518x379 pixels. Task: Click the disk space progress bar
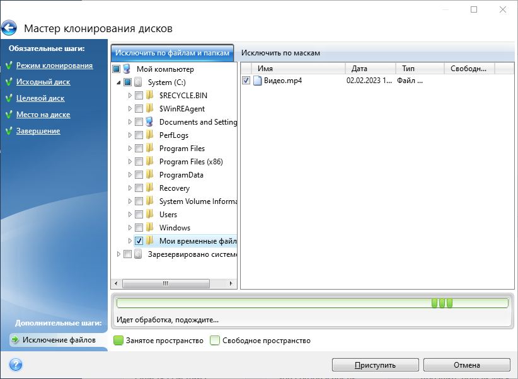coord(312,303)
